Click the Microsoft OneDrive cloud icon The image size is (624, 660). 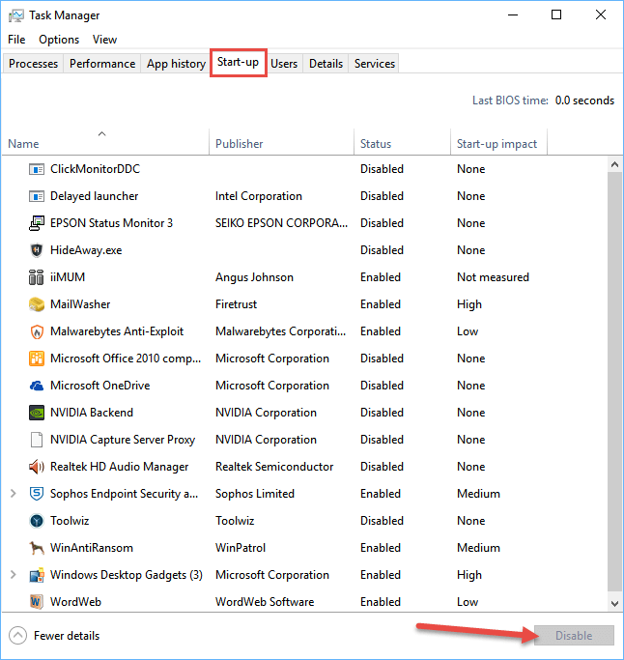37,386
